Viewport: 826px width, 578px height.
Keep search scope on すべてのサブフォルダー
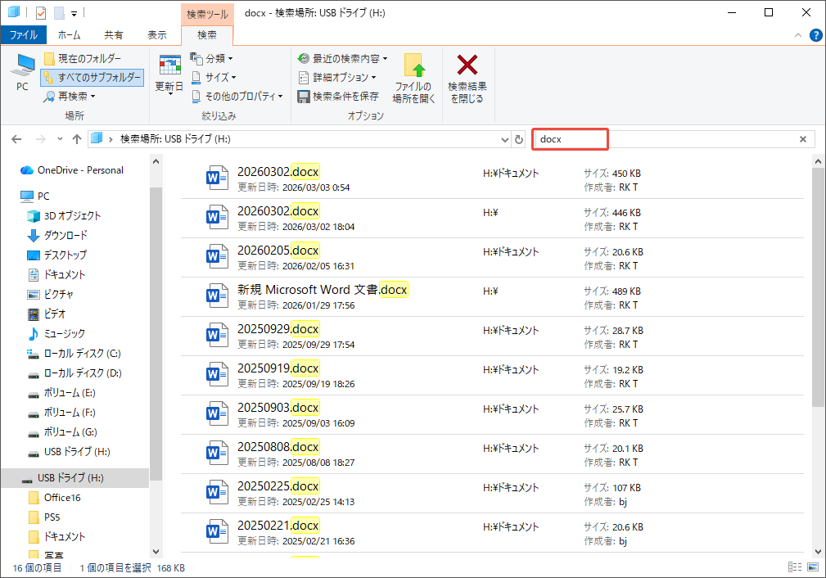pyautogui.click(x=92, y=76)
